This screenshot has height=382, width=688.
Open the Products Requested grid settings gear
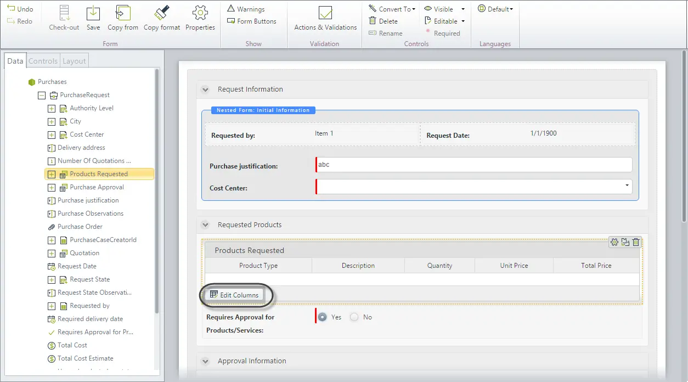point(614,242)
